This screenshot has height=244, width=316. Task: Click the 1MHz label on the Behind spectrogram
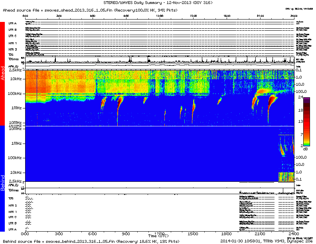click(x=17, y=143)
